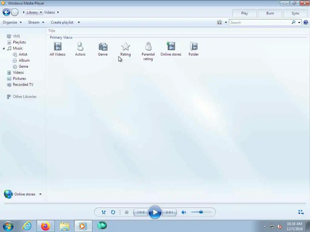Select Playlists in the navigation pane
310x232 pixels.
point(16,42)
